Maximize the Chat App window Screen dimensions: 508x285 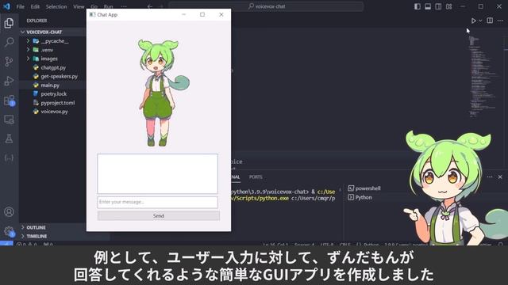click(x=202, y=14)
